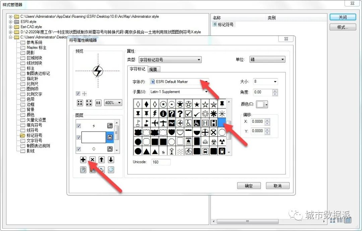
Task: Select the outlined flag glyph
Action: pyautogui.click(x=138, y=123)
